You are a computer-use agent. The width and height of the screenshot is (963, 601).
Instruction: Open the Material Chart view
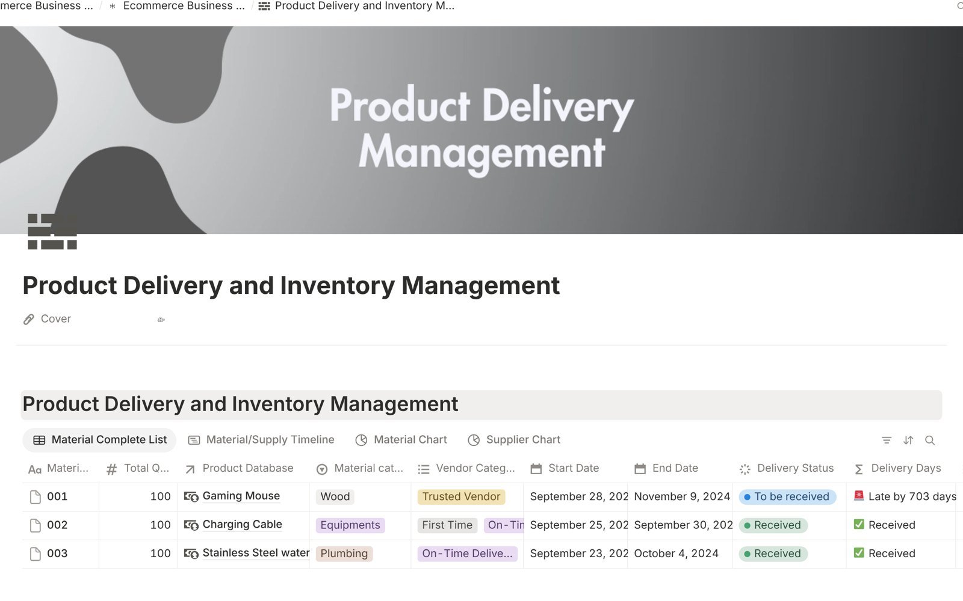tap(401, 440)
